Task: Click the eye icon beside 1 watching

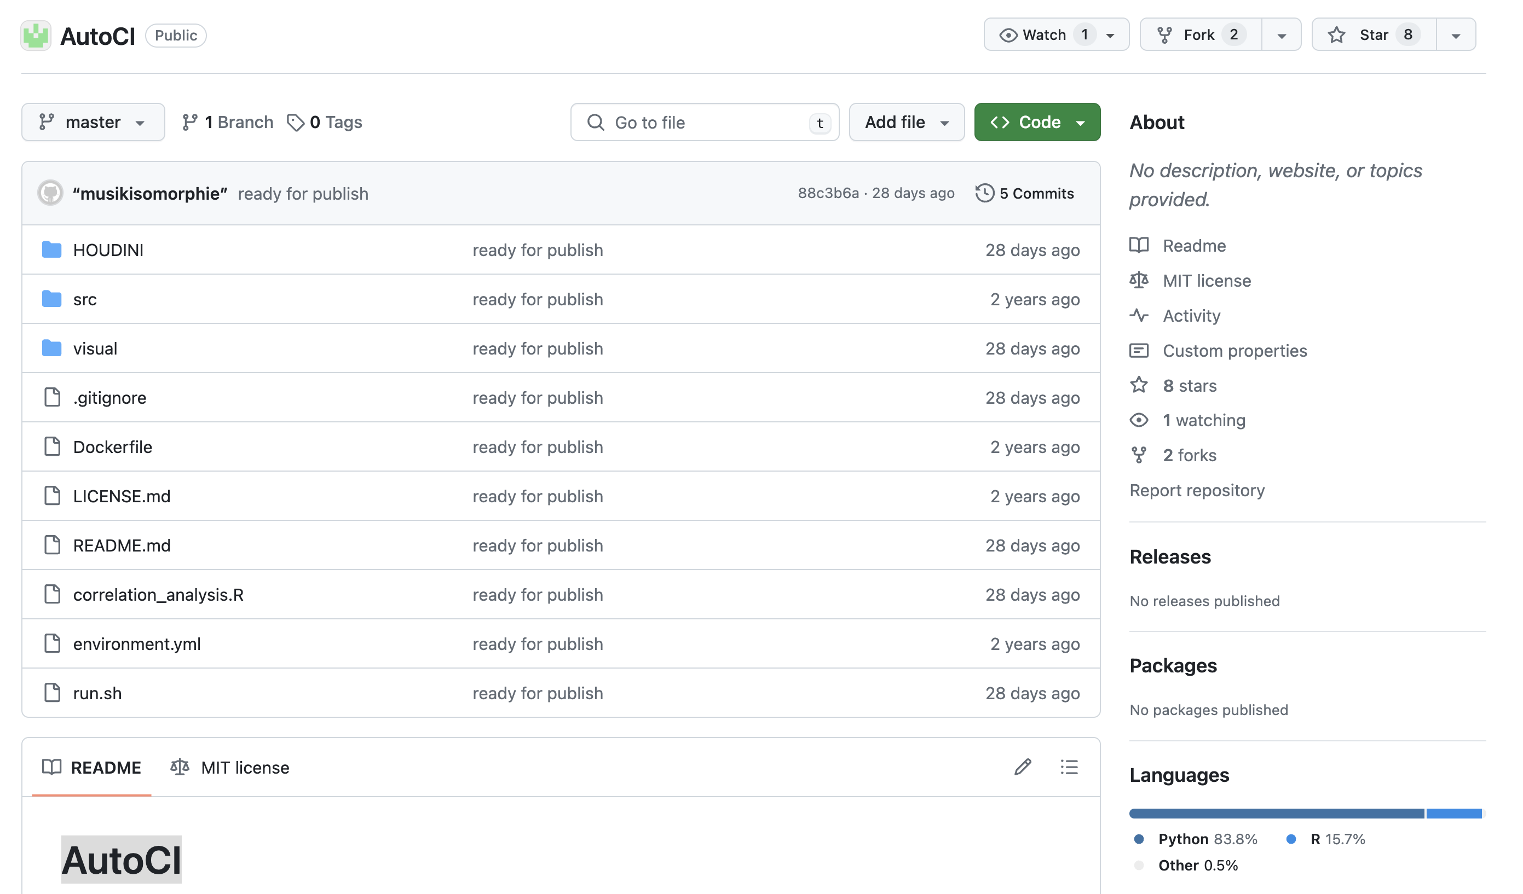Action: [x=1139, y=420]
